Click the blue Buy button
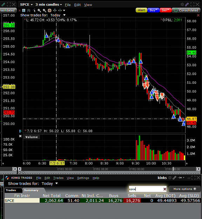This screenshot has height=219, width=202. [153, 10]
